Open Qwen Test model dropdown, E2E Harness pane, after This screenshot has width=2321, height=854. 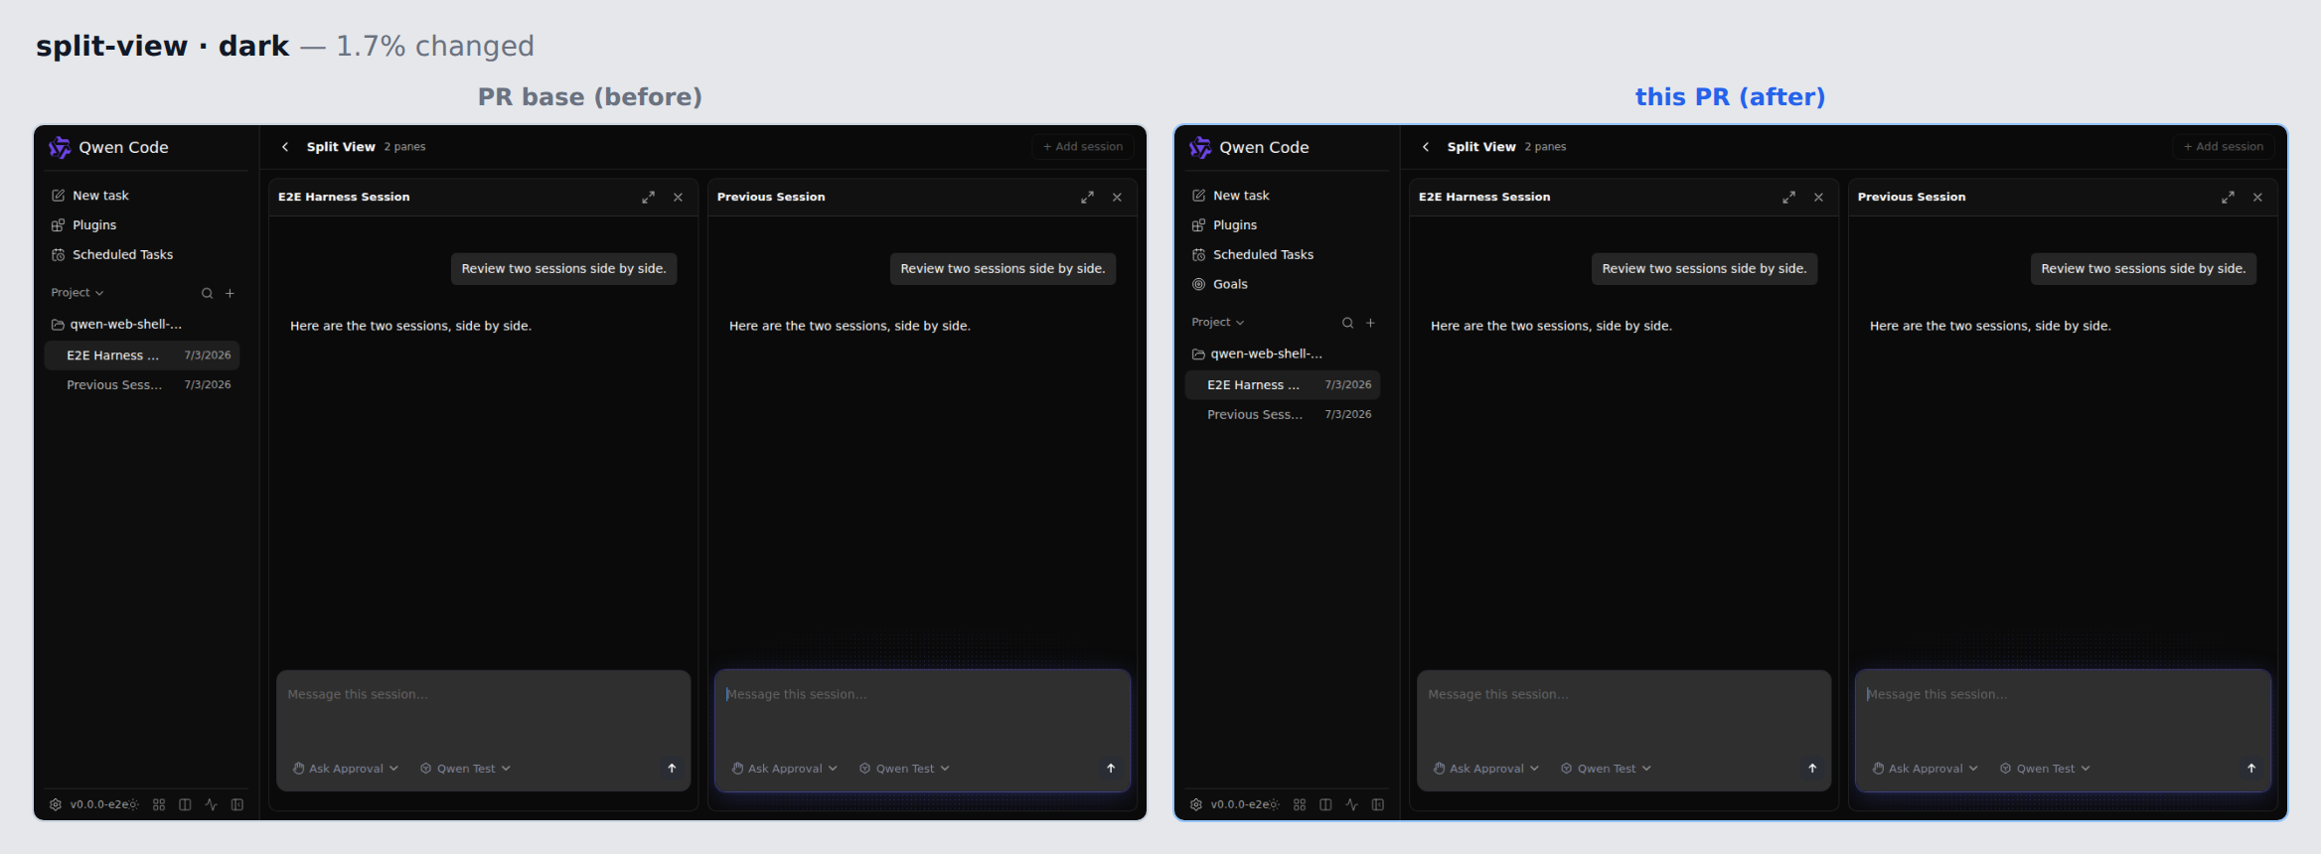point(1606,769)
